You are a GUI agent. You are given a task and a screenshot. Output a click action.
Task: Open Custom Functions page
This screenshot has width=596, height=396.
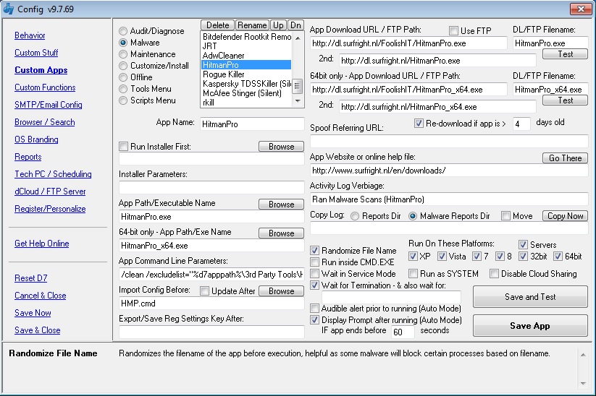click(45, 87)
